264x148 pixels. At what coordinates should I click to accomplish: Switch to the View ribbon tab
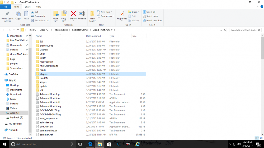click(x=38, y=7)
